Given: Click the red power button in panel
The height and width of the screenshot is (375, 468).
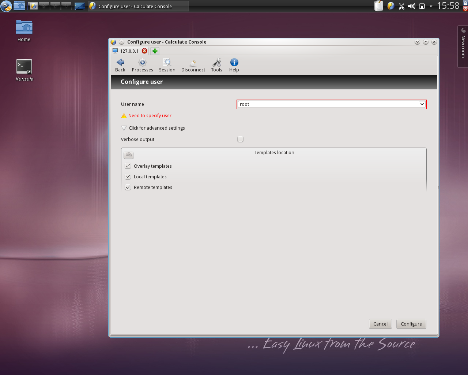Looking at the screenshot, I should [465, 9].
